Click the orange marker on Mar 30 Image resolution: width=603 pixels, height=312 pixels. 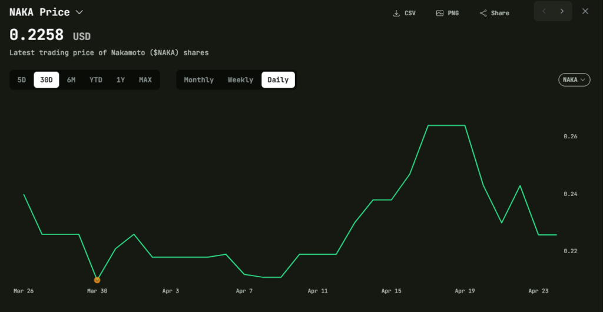(97, 280)
